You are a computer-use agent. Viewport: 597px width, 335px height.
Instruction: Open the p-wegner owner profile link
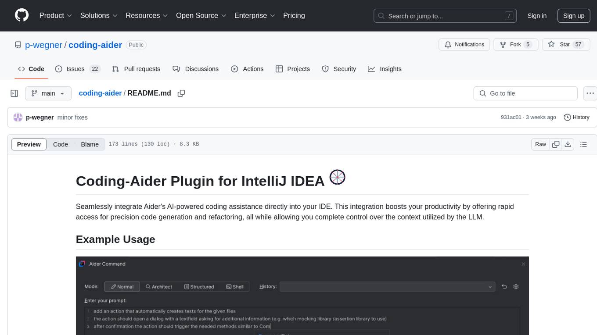click(x=43, y=45)
